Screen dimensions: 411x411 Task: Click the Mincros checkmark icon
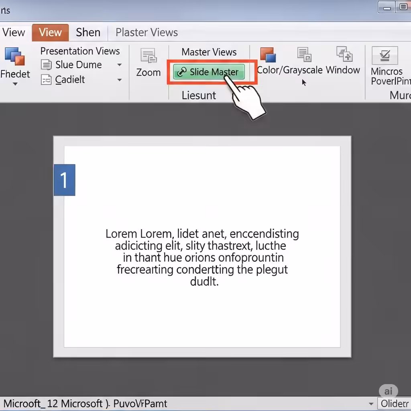click(x=385, y=55)
